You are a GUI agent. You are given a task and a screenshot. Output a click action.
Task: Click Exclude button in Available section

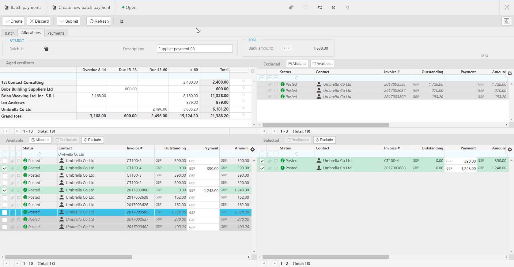93,140
